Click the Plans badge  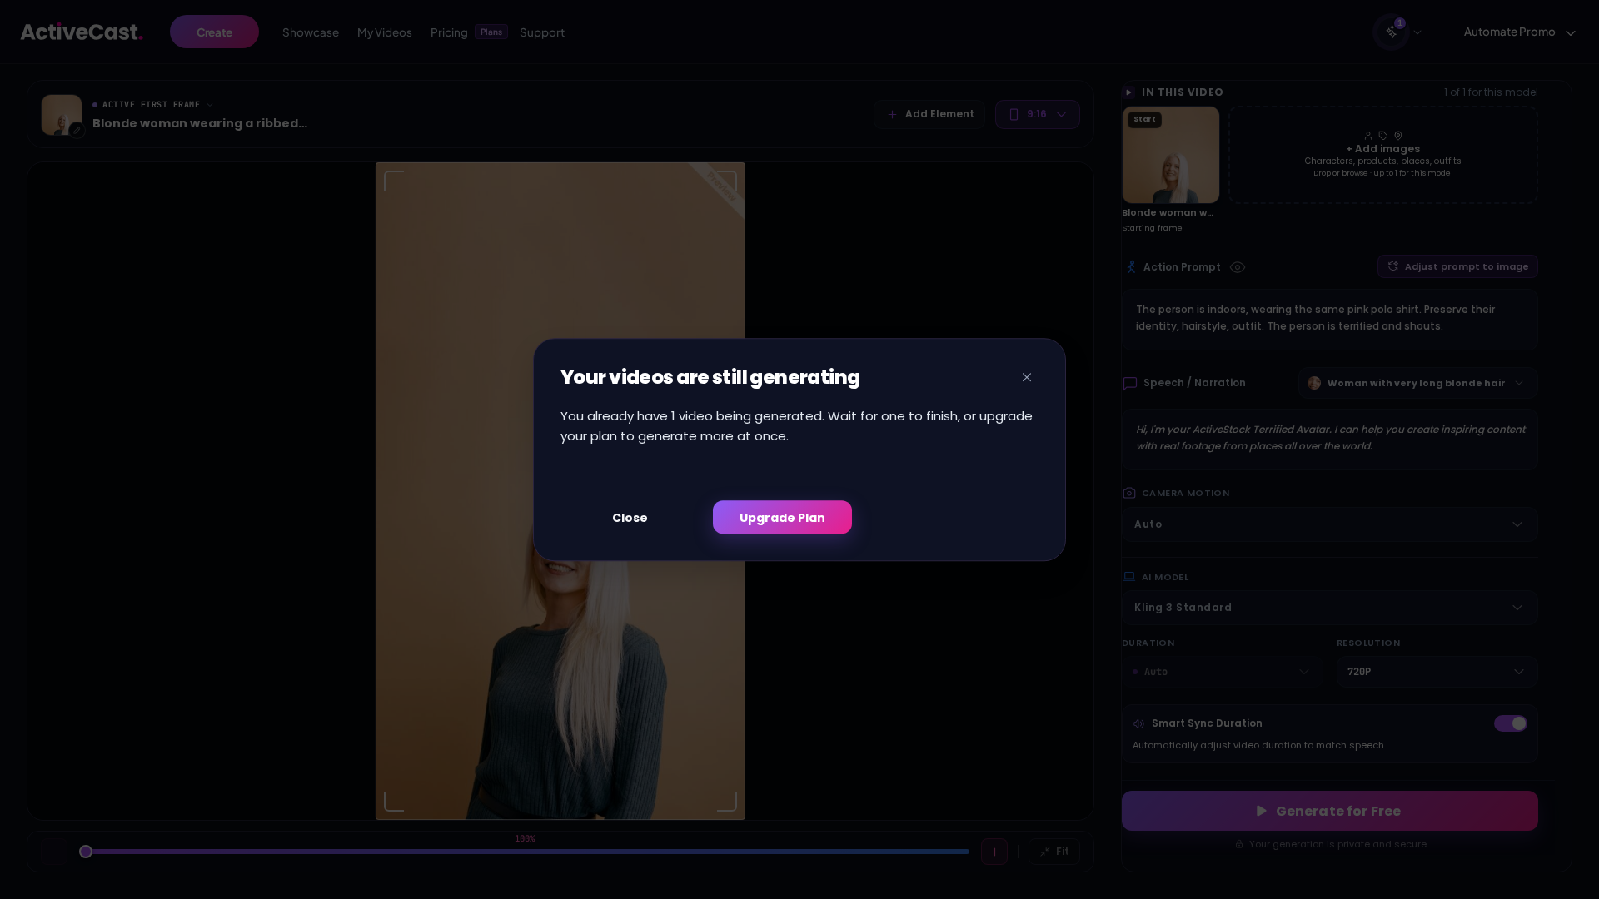tap(491, 32)
